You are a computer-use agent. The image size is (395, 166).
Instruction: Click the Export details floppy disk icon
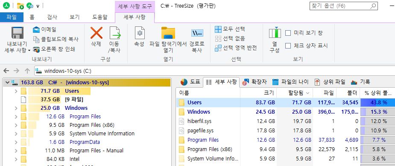click(18, 33)
